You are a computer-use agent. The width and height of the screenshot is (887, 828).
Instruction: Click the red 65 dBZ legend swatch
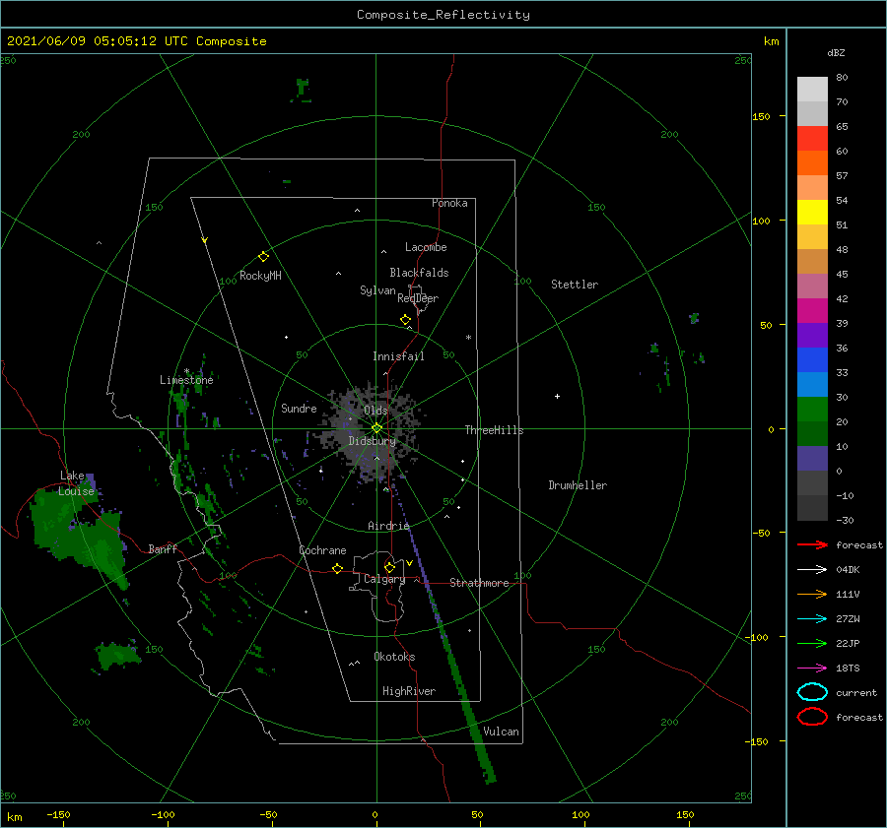pyautogui.click(x=812, y=138)
